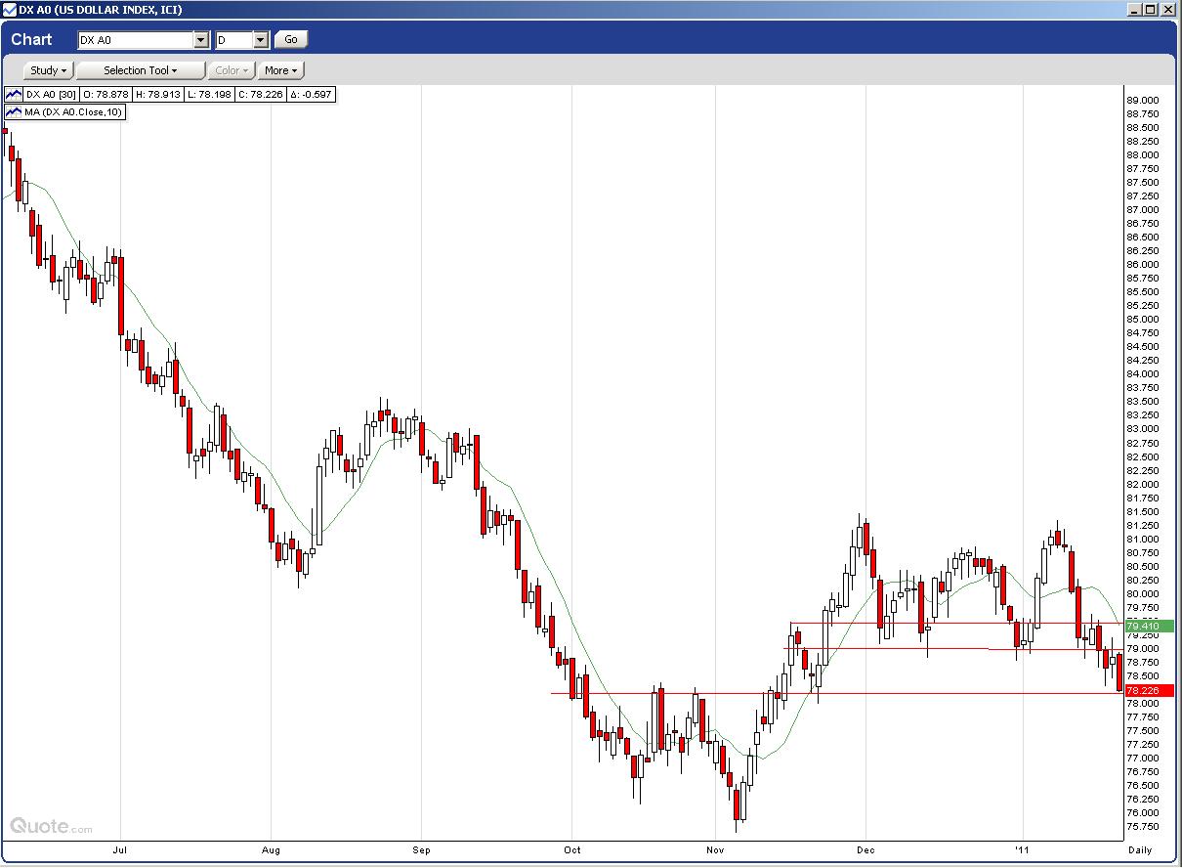Viewport: 1182px width, 868px height.
Task: Minimize the DX A0 chart window
Action: (x=1133, y=10)
